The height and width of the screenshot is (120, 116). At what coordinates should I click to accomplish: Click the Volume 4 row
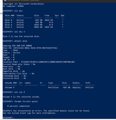(49, 88)
